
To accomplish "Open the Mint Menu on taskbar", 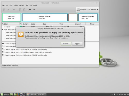I will click(5, 94).
